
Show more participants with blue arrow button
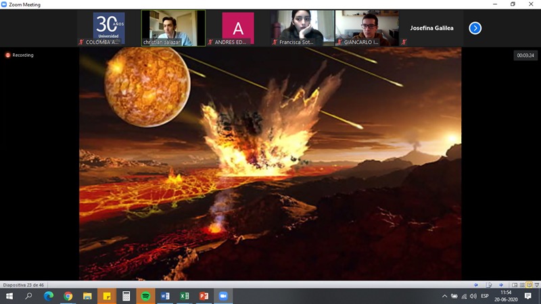point(475,28)
